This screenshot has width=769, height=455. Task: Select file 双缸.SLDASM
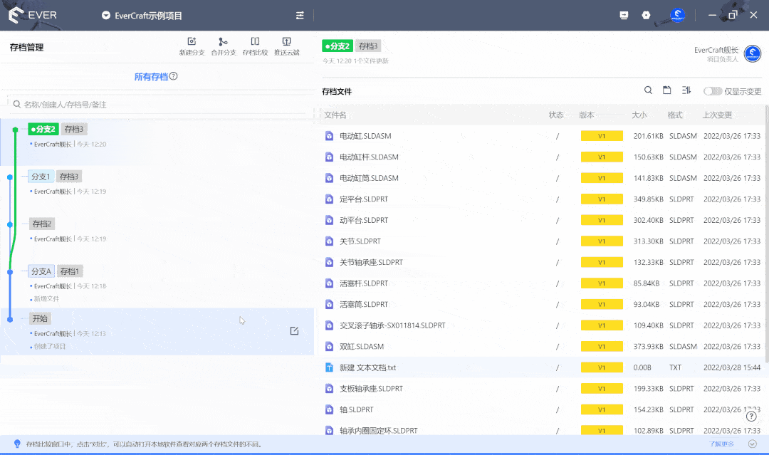tap(542, 347)
